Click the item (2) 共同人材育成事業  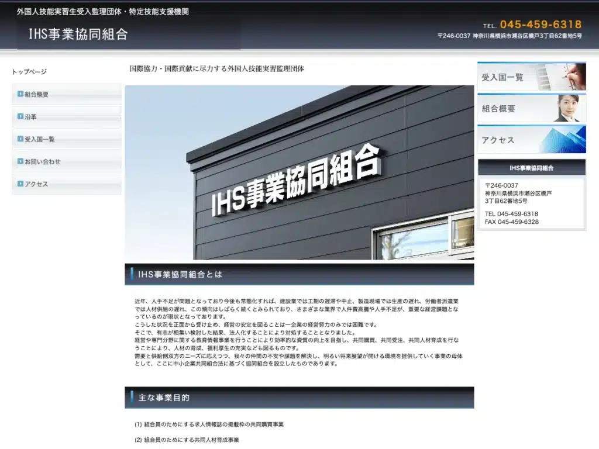point(187,440)
